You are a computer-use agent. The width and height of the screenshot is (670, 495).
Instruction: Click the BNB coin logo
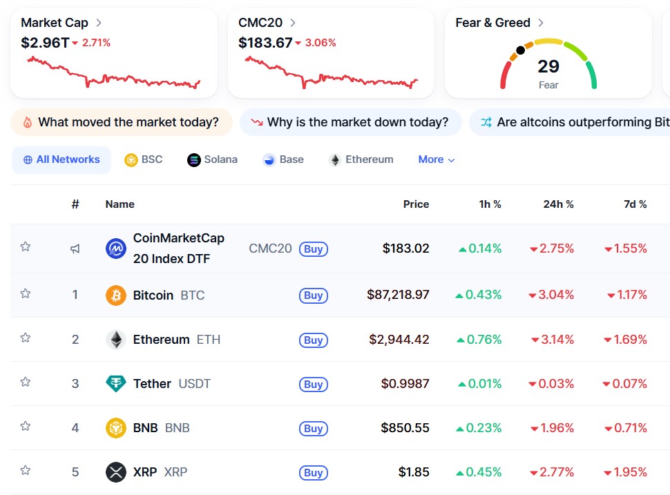(x=115, y=428)
